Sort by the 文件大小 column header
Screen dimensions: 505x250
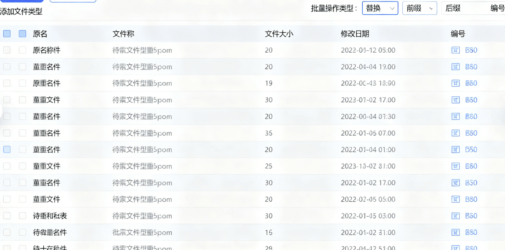pos(279,34)
